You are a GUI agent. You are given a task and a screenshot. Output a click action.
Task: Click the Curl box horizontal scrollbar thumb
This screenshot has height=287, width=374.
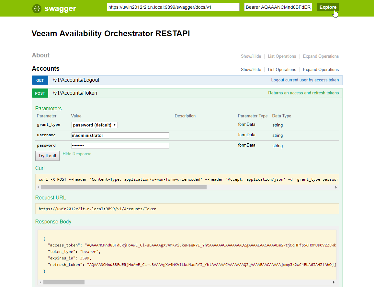click(124, 187)
